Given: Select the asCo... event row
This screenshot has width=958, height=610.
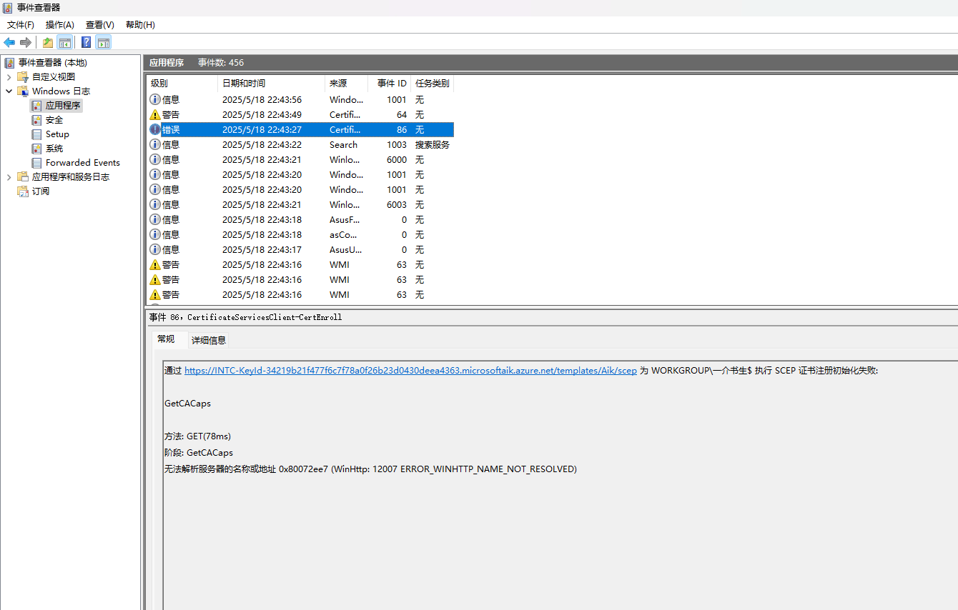Looking at the screenshot, I should pyautogui.click(x=300, y=234).
